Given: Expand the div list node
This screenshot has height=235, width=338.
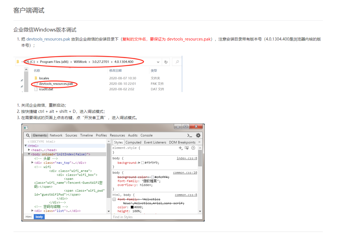Looking at the screenshot, I should 33,211.
